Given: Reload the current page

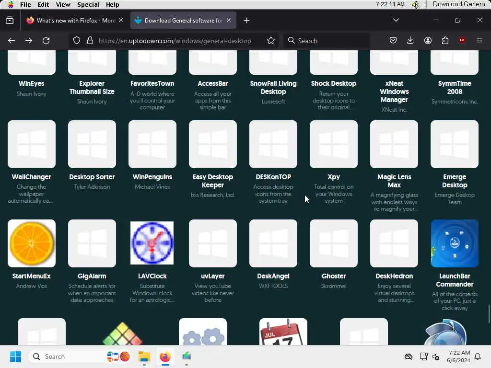Looking at the screenshot, I should pyautogui.click(x=46, y=41).
